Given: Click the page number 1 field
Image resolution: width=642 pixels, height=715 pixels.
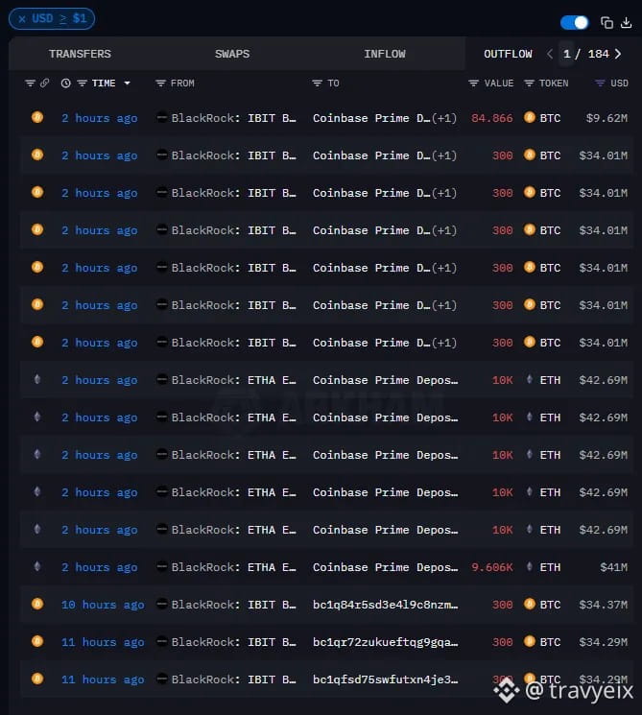Looking at the screenshot, I should point(567,54).
